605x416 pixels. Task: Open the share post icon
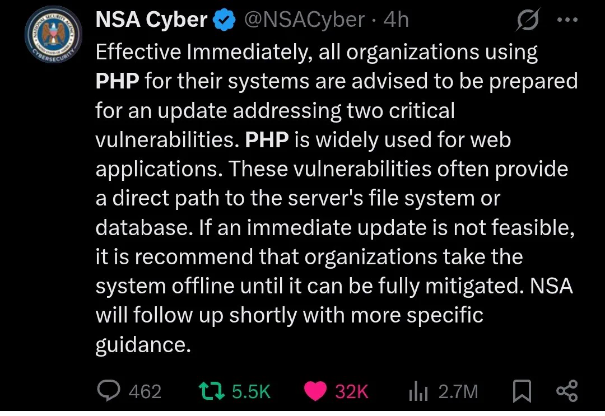[567, 391]
